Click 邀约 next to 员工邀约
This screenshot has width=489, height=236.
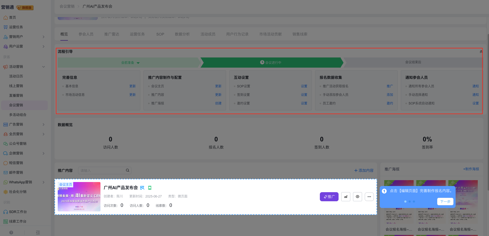(x=390, y=103)
